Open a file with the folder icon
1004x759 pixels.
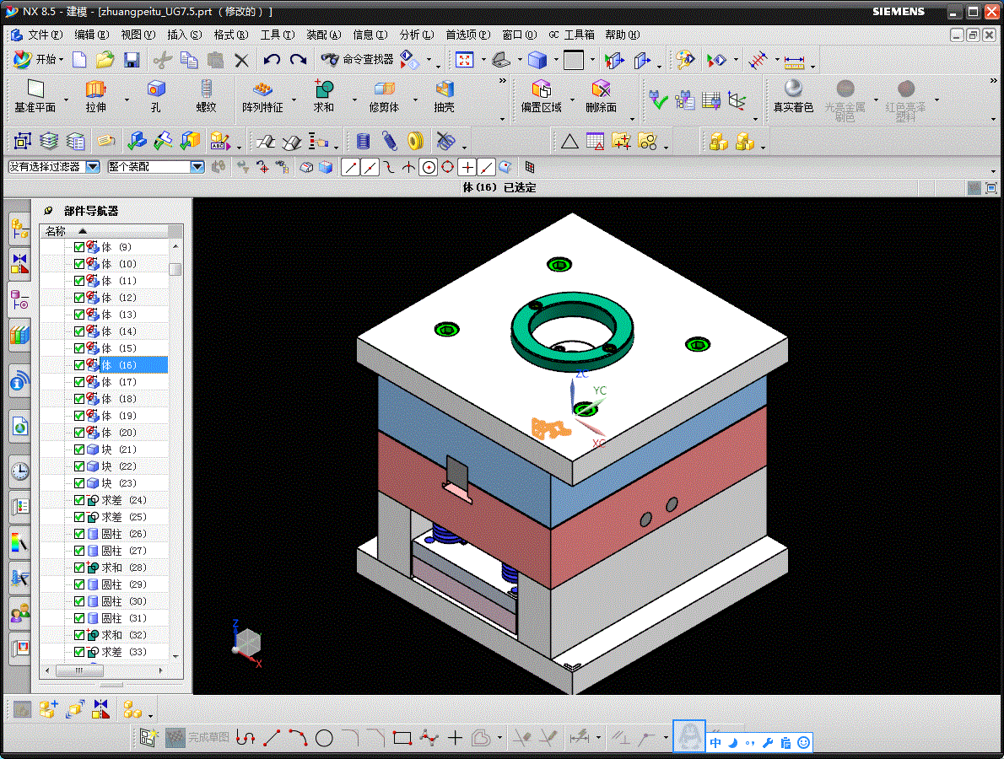(105, 60)
